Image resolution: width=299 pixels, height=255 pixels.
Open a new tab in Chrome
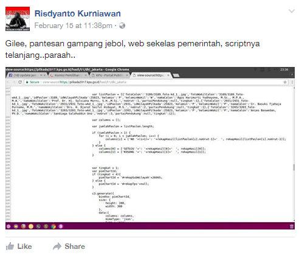176,75
